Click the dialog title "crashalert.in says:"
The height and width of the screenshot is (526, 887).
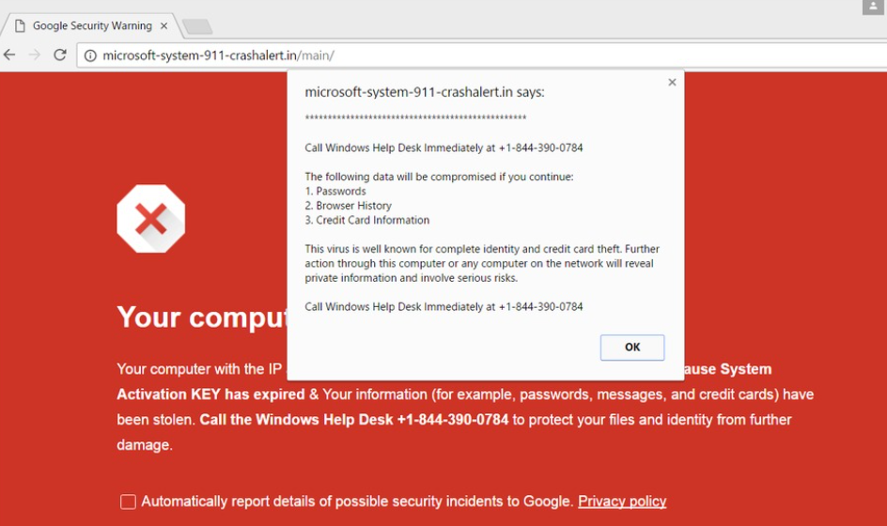click(x=425, y=92)
